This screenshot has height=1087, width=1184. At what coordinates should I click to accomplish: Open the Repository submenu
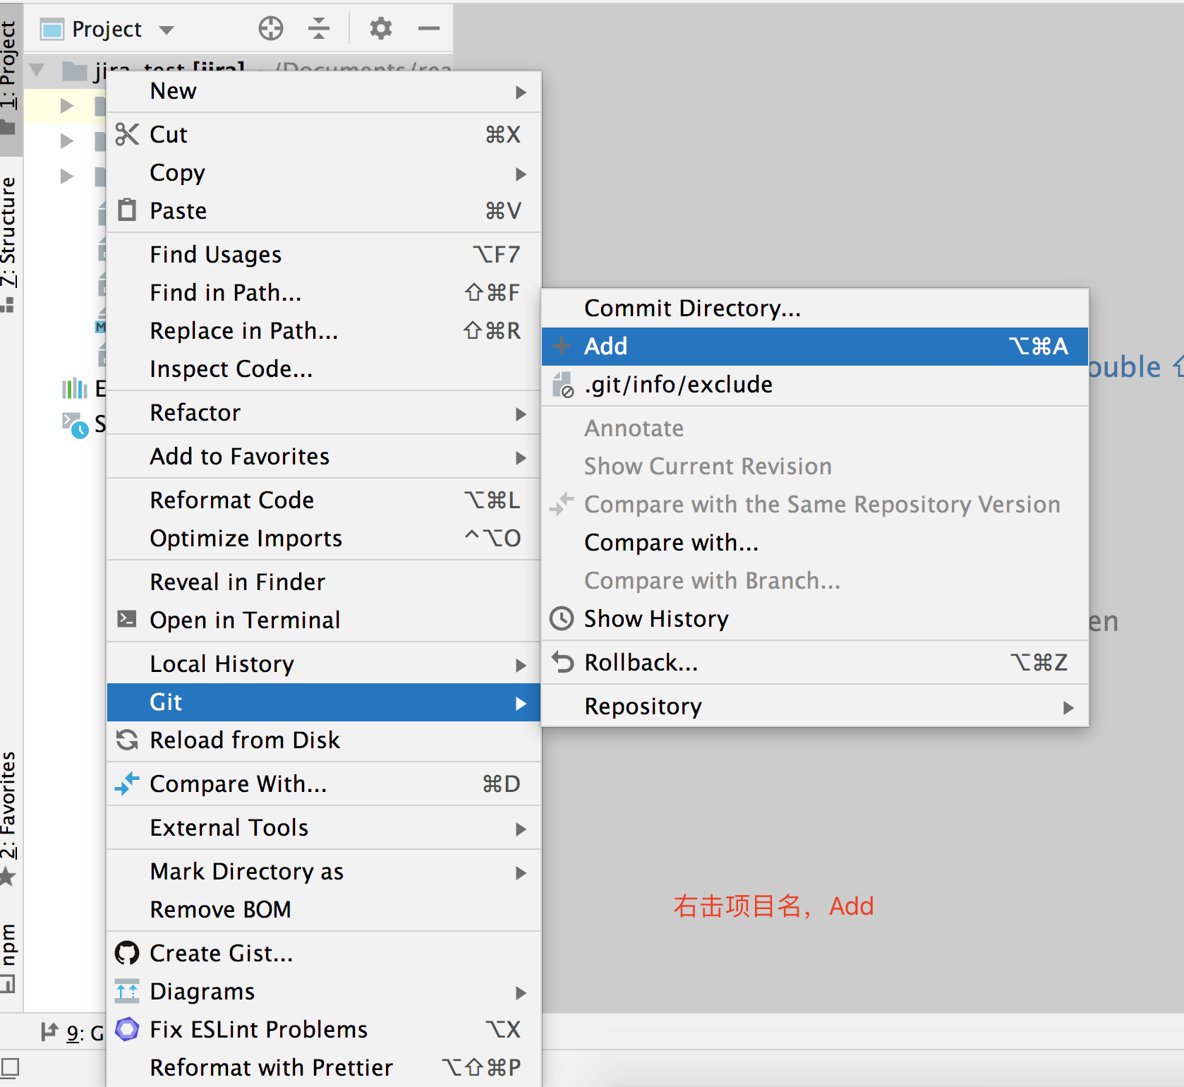(815, 706)
